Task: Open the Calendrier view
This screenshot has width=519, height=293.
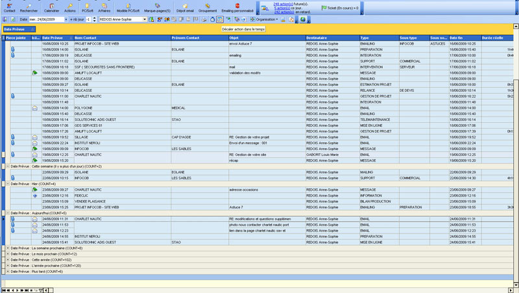Action: 52,8
